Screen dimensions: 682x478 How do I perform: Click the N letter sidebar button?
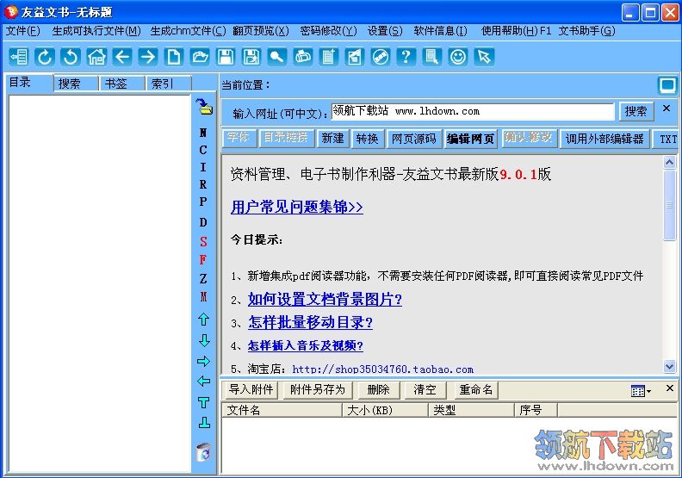(203, 133)
